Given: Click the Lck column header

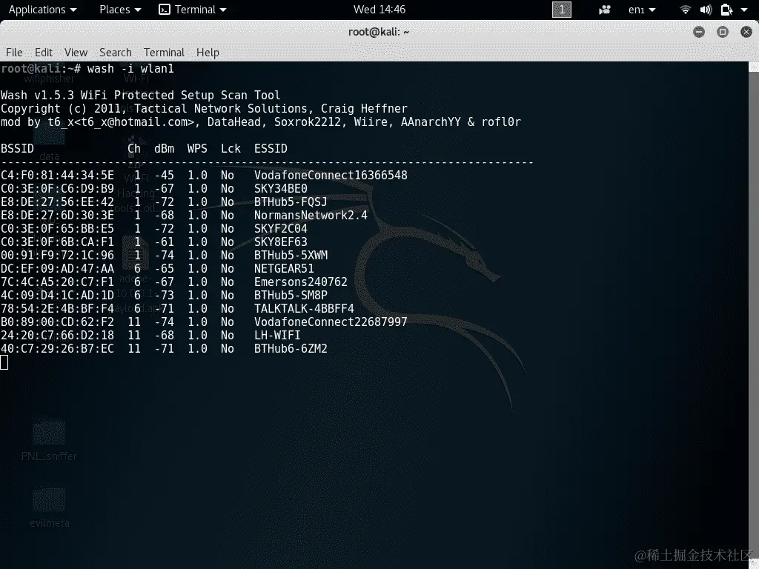Looking at the screenshot, I should [231, 148].
